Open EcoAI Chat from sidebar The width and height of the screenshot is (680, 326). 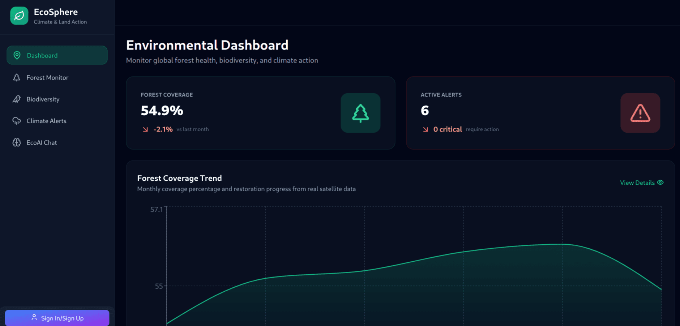42,142
